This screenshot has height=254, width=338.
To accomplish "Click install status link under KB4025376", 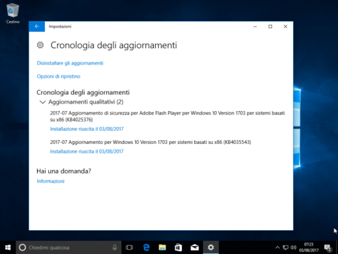I will (x=87, y=129).
